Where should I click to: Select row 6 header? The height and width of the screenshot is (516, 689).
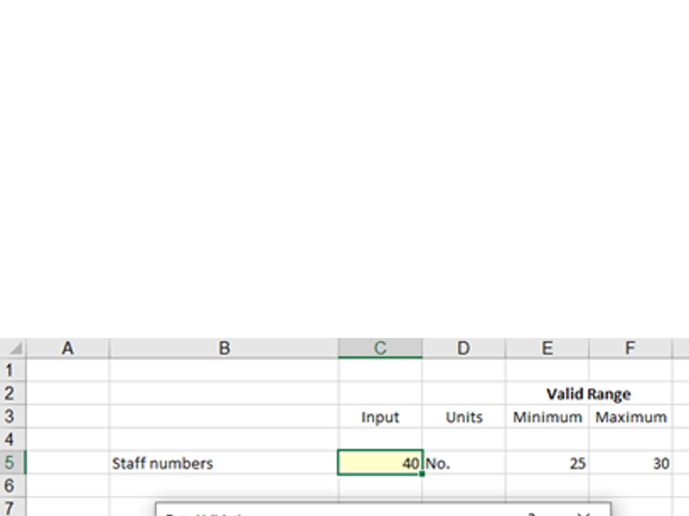pyautogui.click(x=10, y=486)
